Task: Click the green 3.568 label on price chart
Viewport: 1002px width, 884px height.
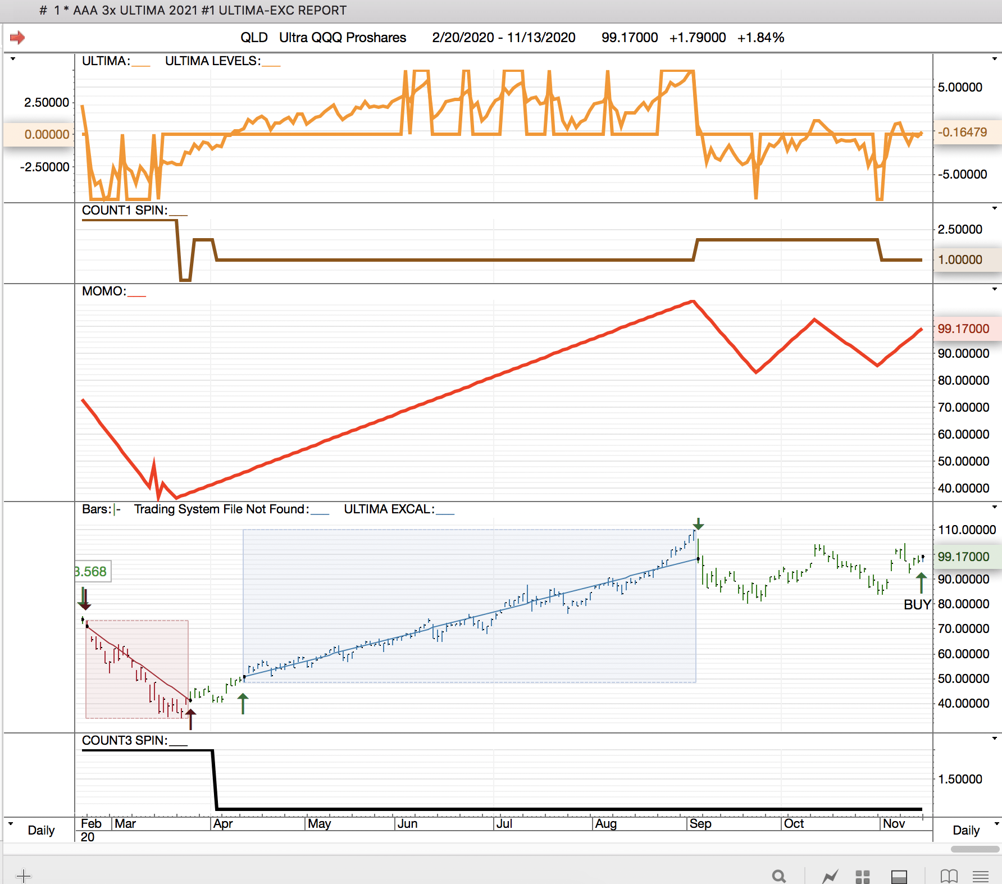Action: [92, 571]
